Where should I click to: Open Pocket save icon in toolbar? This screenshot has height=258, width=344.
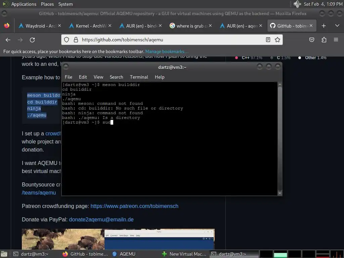[x=311, y=40]
